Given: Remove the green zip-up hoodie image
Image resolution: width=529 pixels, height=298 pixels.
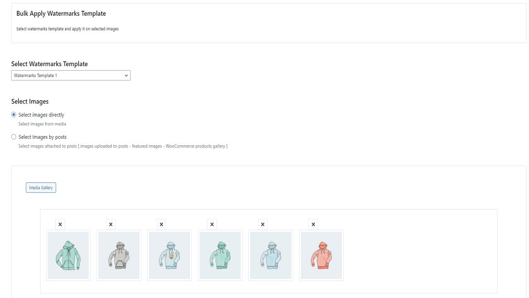Looking at the screenshot, I should click(x=60, y=224).
